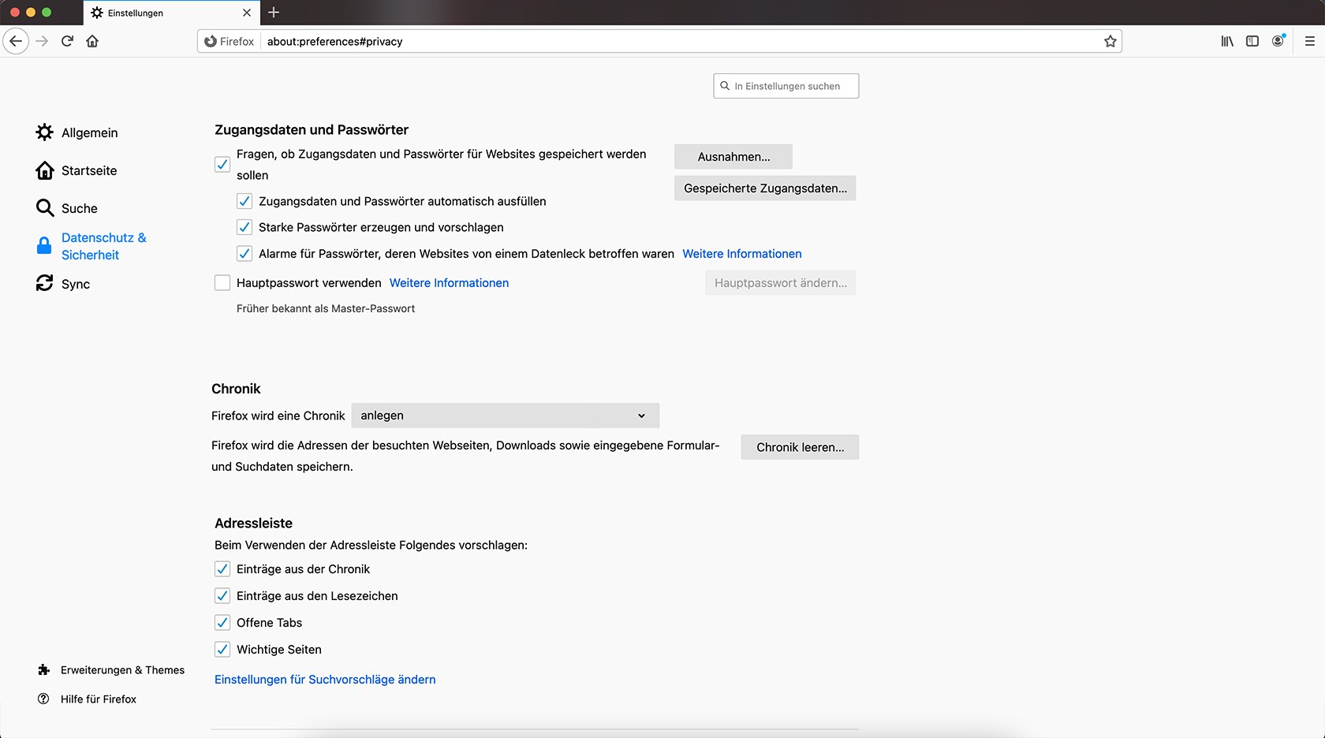
Task: Open the Chronik 'anlegen' dropdown
Action: [506, 416]
